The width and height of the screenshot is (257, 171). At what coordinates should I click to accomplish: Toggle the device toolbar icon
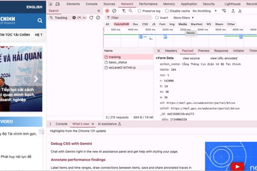tap(58, 4)
